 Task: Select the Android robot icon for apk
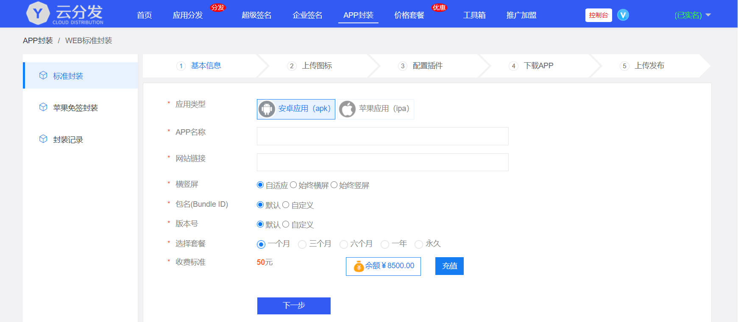[x=267, y=109]
